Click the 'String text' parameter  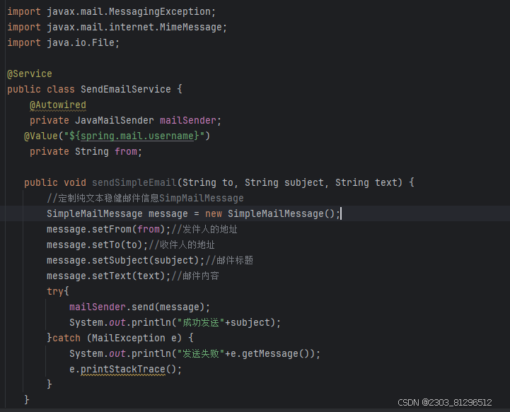click(x=366, y=182)
